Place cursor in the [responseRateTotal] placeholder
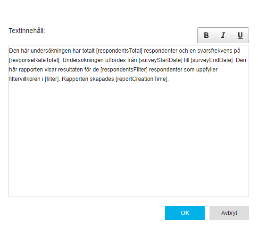This screenshot has width=258, height=229. point(34,60)
